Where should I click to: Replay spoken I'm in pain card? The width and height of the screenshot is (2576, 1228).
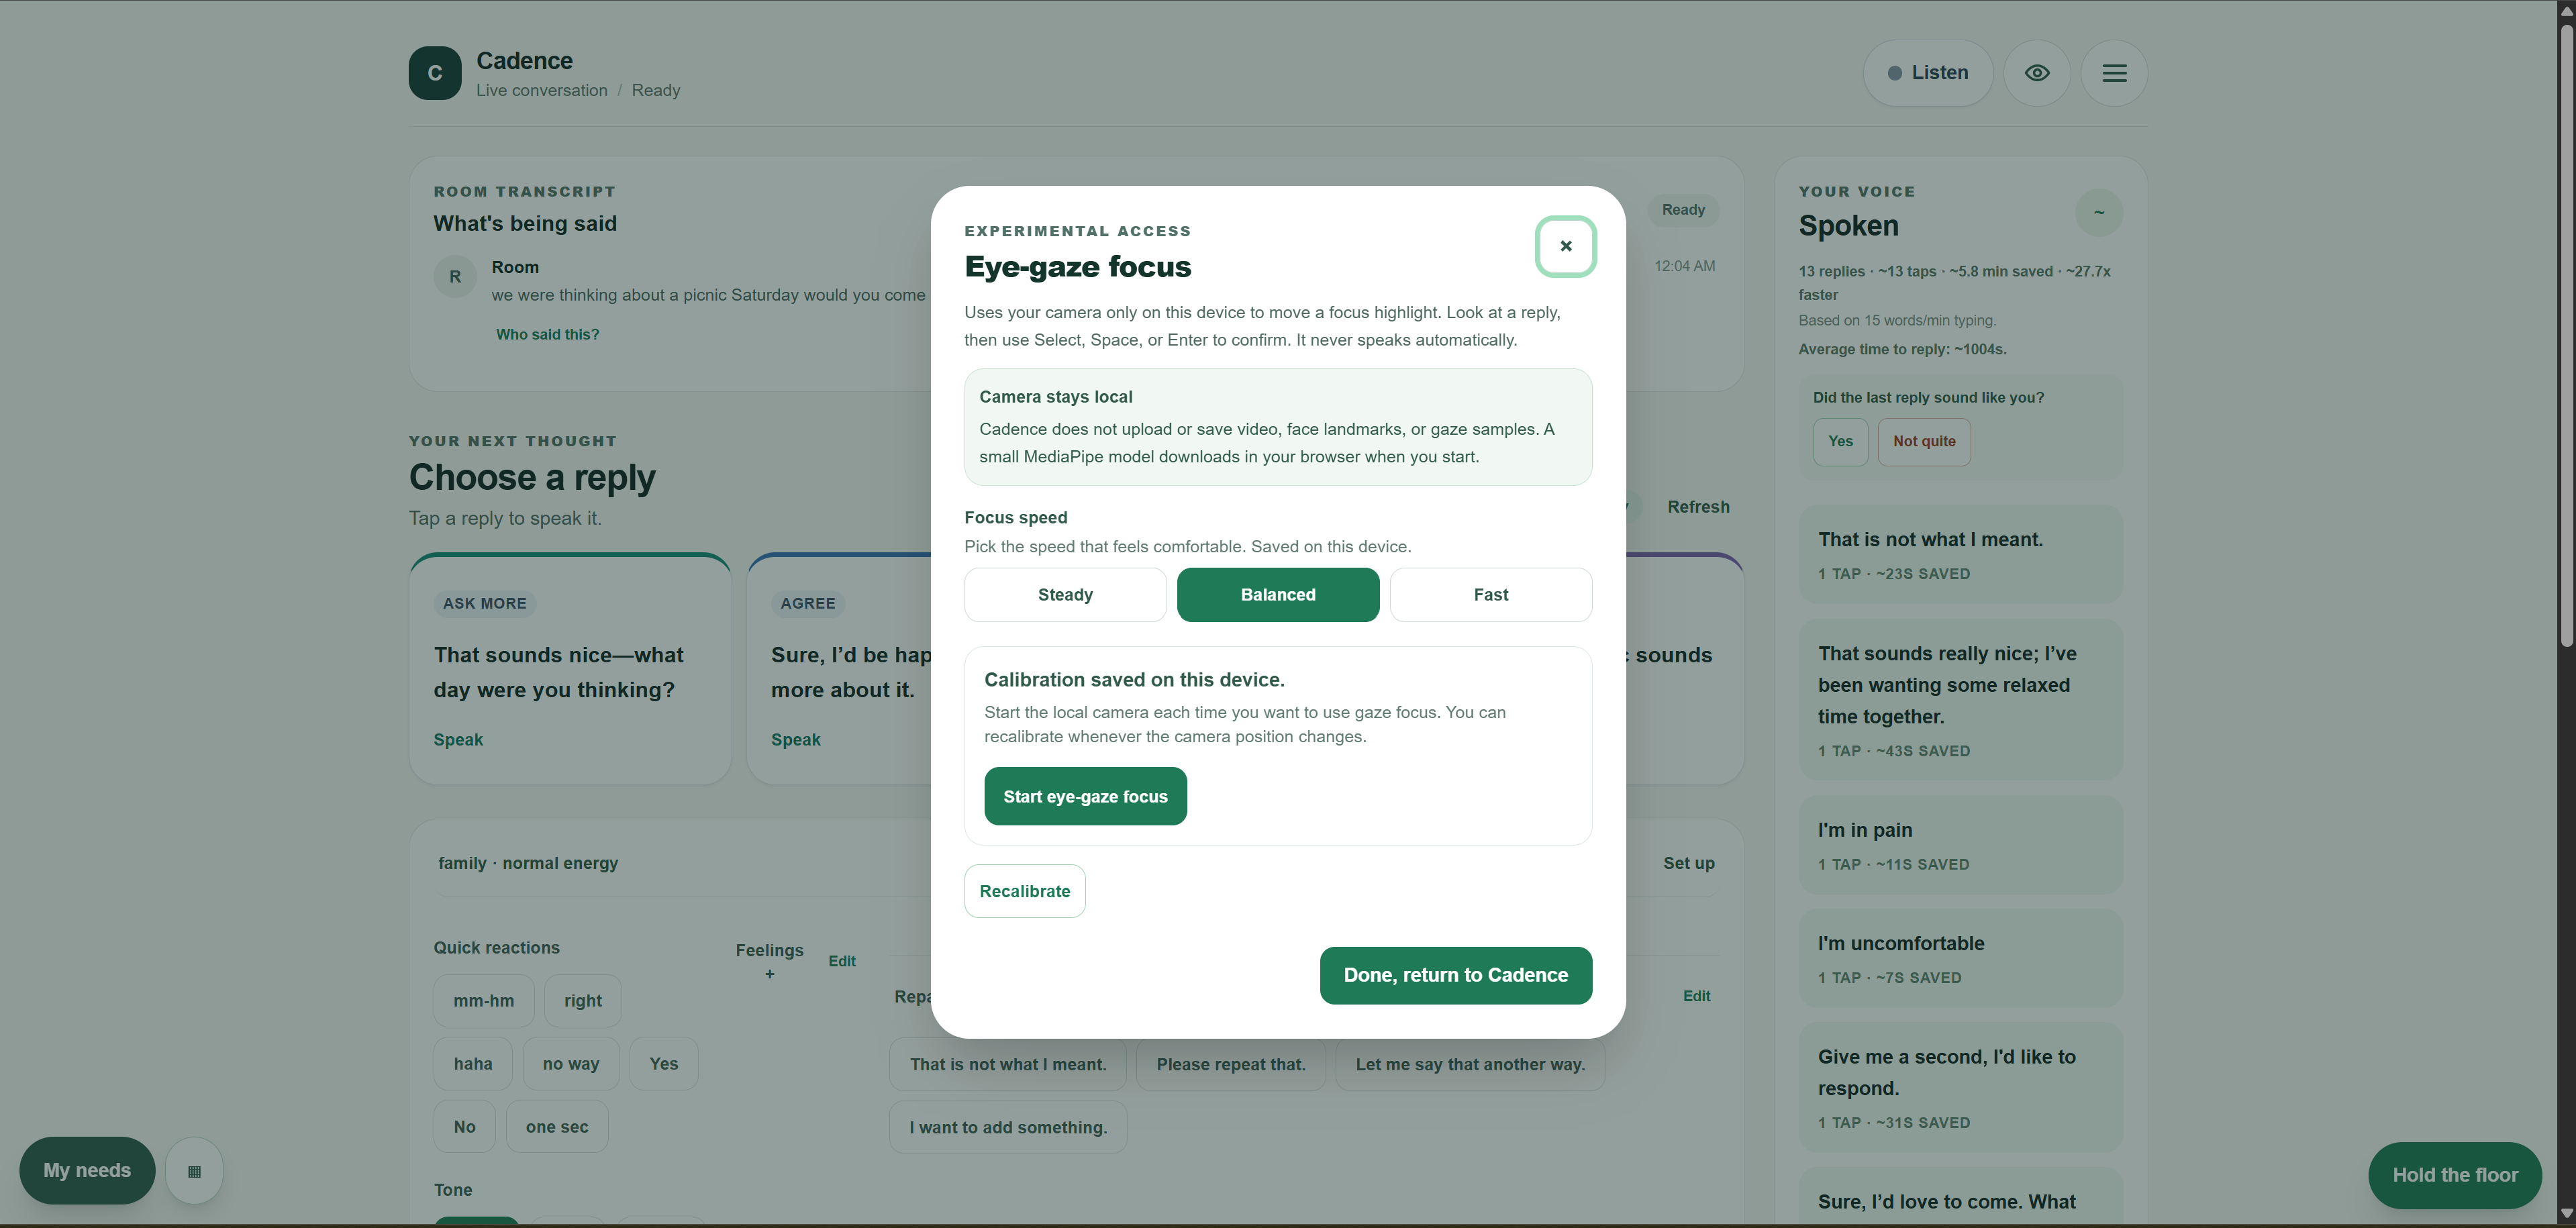[1960, 845]
